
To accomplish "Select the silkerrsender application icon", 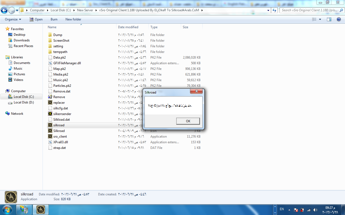I will 50,114.
